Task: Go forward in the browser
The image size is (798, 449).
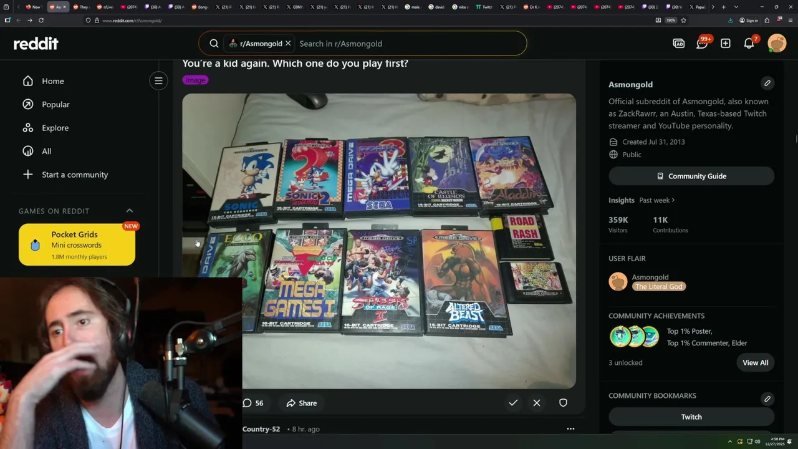Action: point(29,20)
